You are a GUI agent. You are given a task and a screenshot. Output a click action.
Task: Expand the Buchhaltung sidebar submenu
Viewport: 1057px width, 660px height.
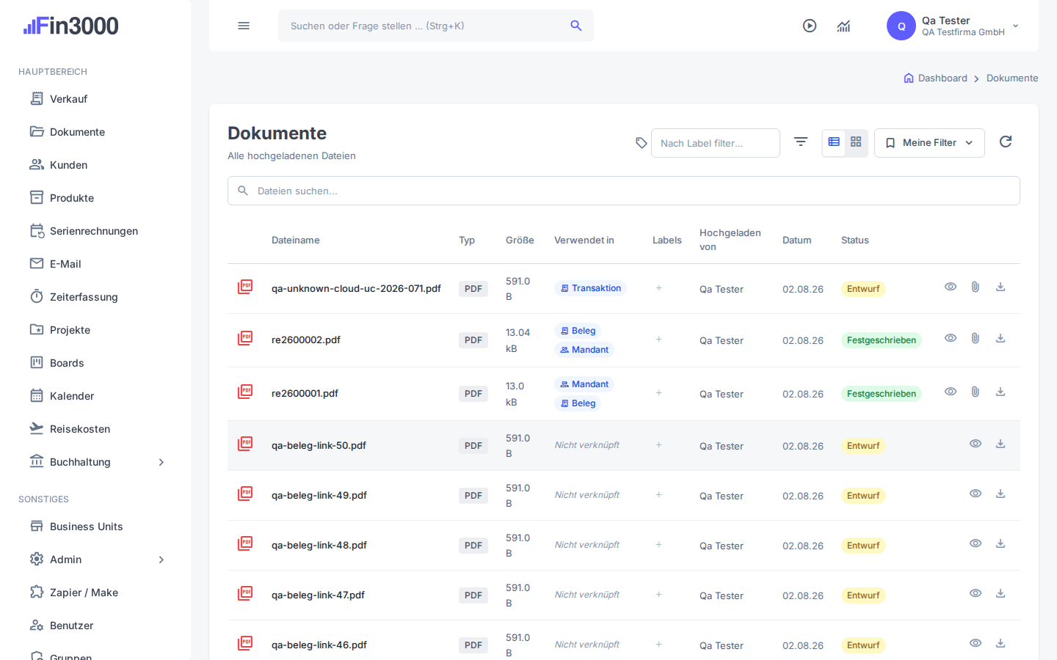(x=161, y=462)
